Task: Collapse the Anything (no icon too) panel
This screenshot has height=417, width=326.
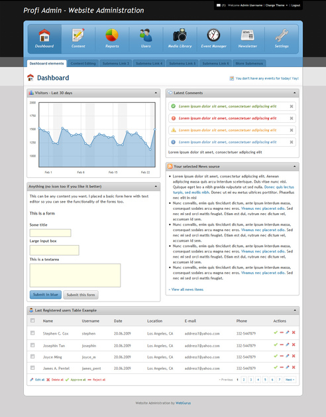Action: (x=156, y=187)
